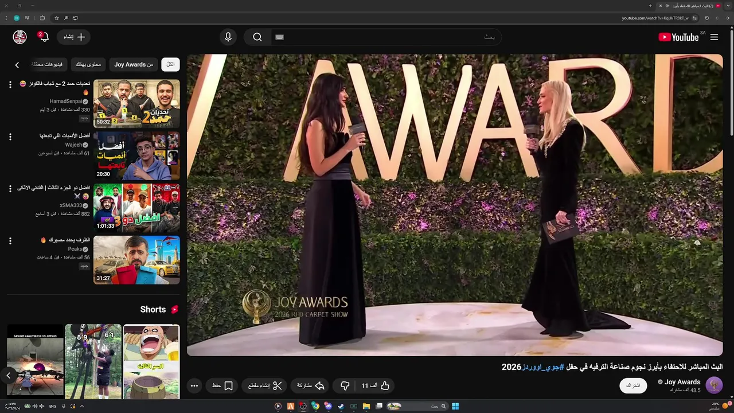
Task: Select the 'محتوى يهمّك' filter chip
Action: click(88, 64)
